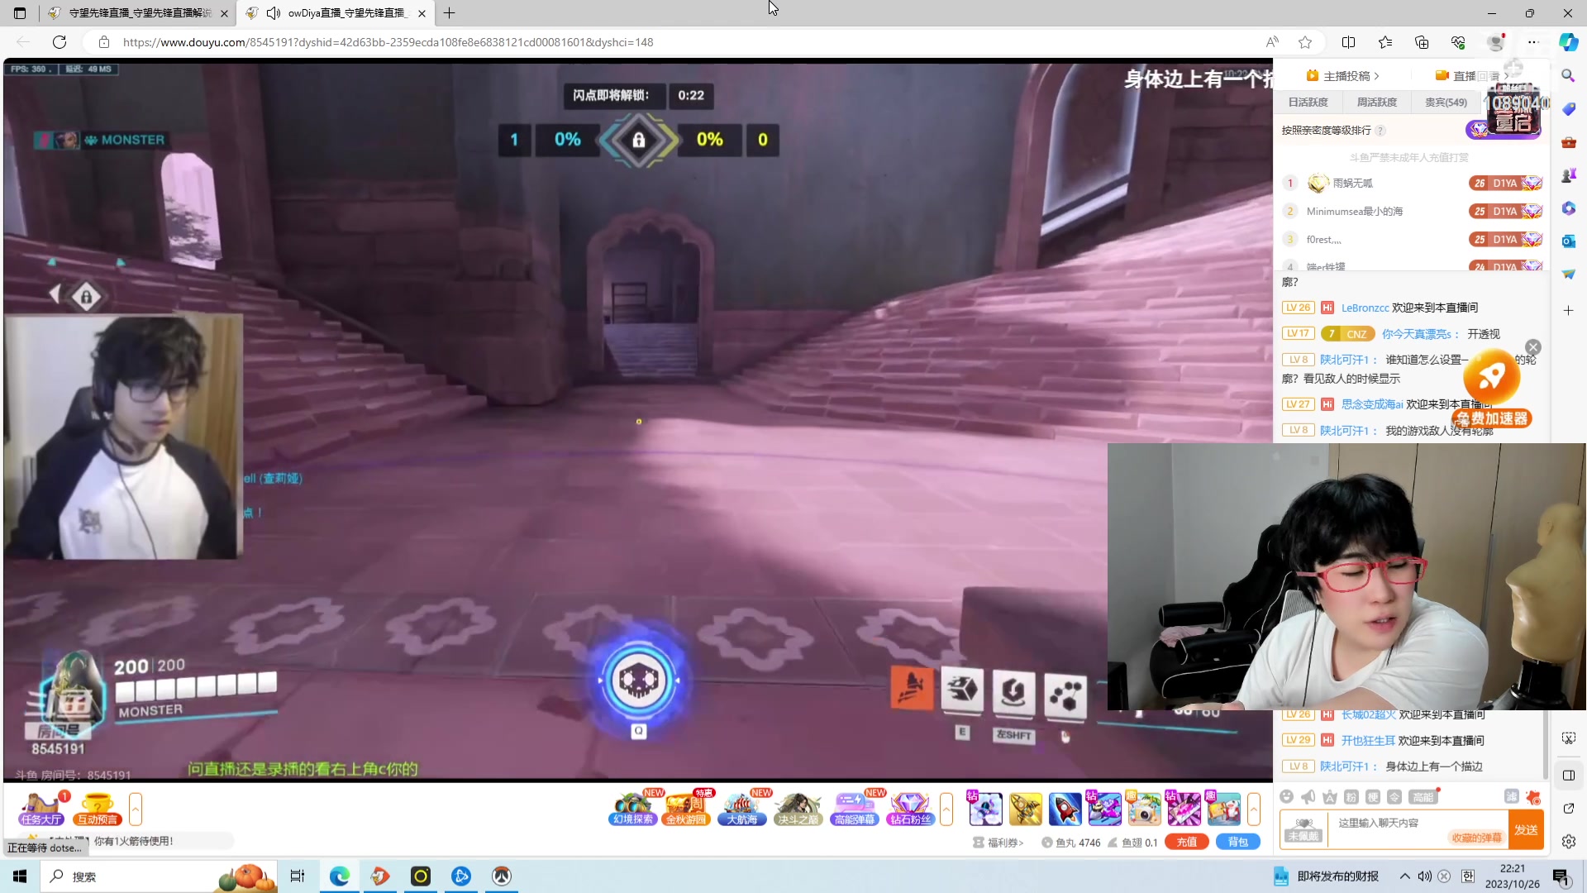Show hidden system tray icons
The image size is (1587, 893).
click(1404, 876)
